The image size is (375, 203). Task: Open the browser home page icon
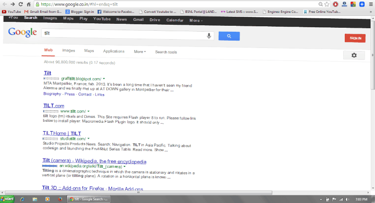coord(28,4)
